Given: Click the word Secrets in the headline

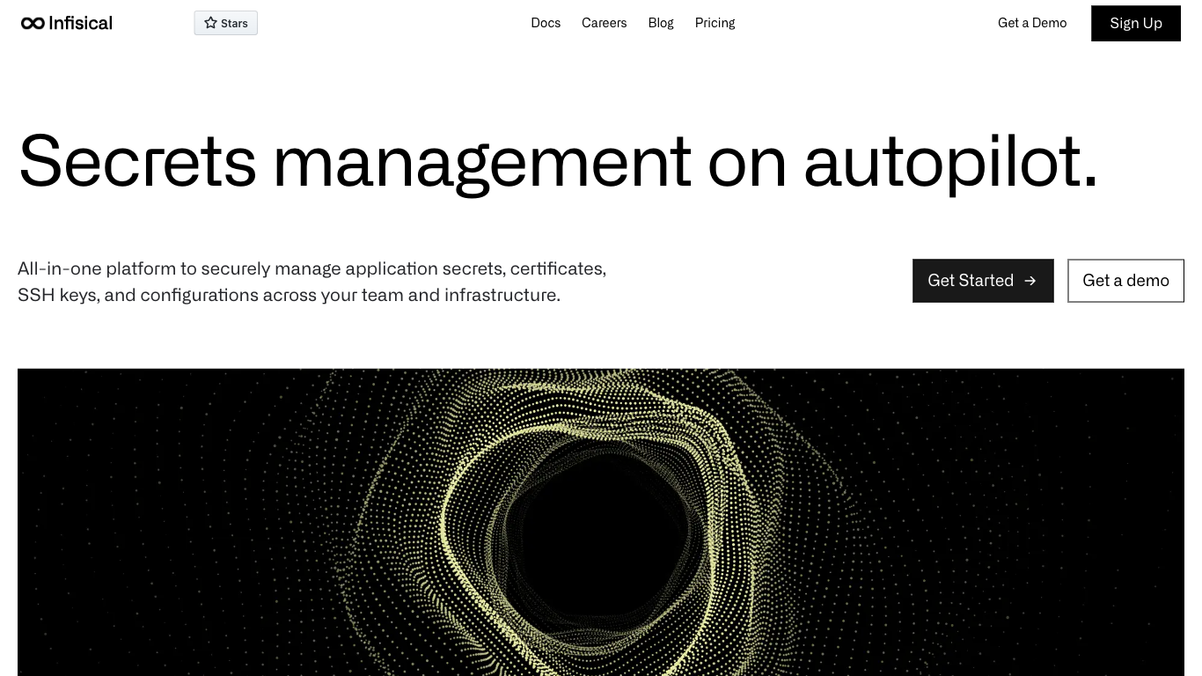Looking at the screenshot, I should coord(137,161).
